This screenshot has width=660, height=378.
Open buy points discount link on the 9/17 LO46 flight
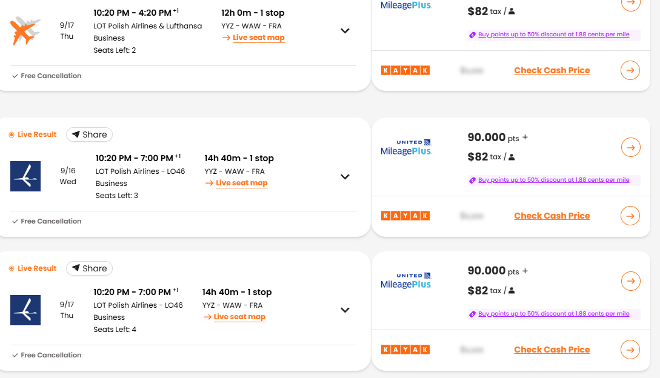[553, 314]
